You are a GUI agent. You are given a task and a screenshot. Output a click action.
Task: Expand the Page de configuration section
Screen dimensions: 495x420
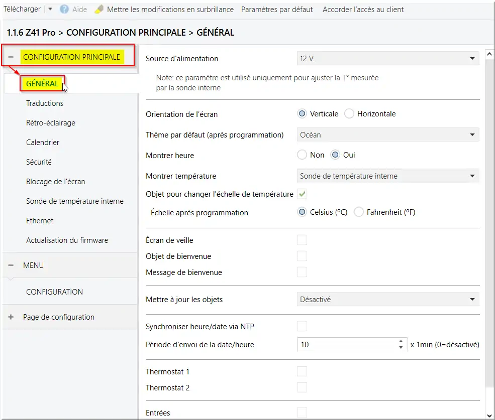[11, 317]
